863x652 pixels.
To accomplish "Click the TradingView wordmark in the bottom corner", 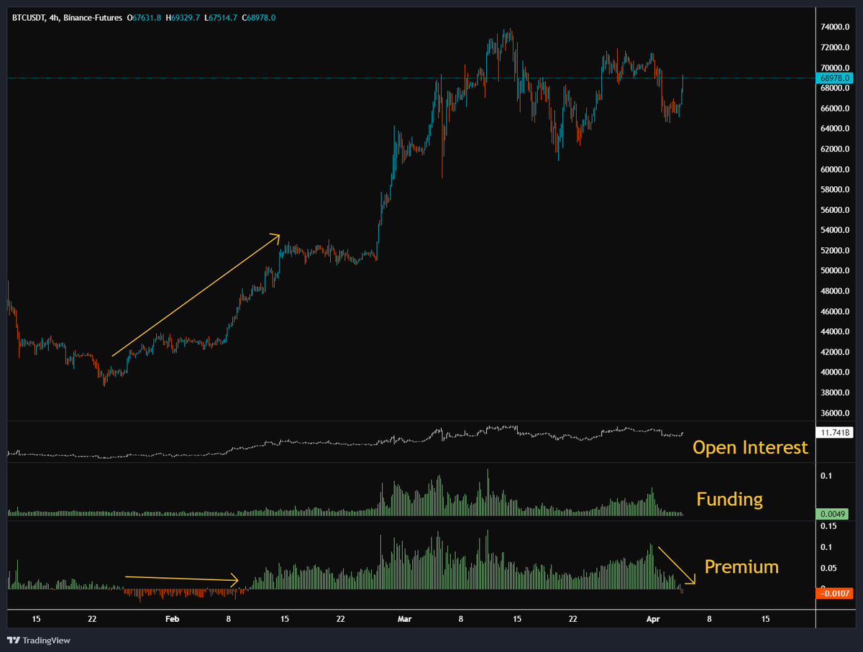I will click(x=46, y=639).
